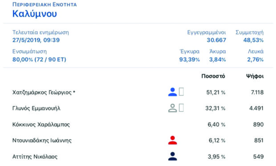
Task: Click the dark navy person icon beside Αττίτης Νικόλαος
Action: (172, 156)
